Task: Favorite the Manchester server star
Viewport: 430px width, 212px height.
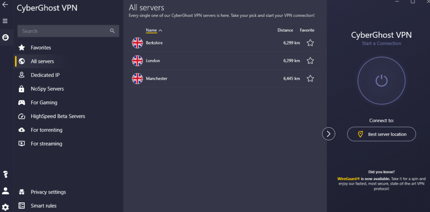Action: point(310,79)
